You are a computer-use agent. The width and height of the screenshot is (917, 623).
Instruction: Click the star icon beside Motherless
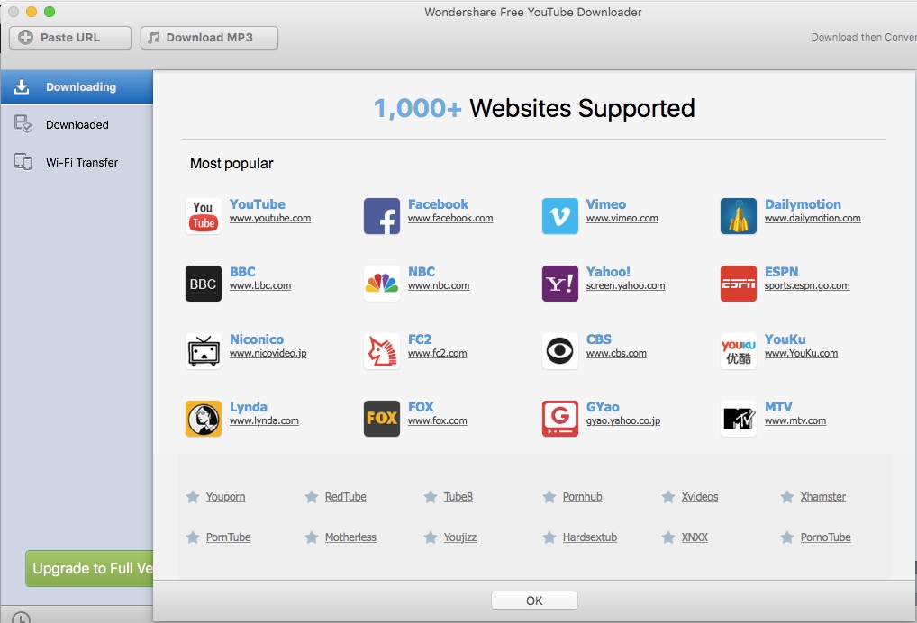[x=312, y=537]
